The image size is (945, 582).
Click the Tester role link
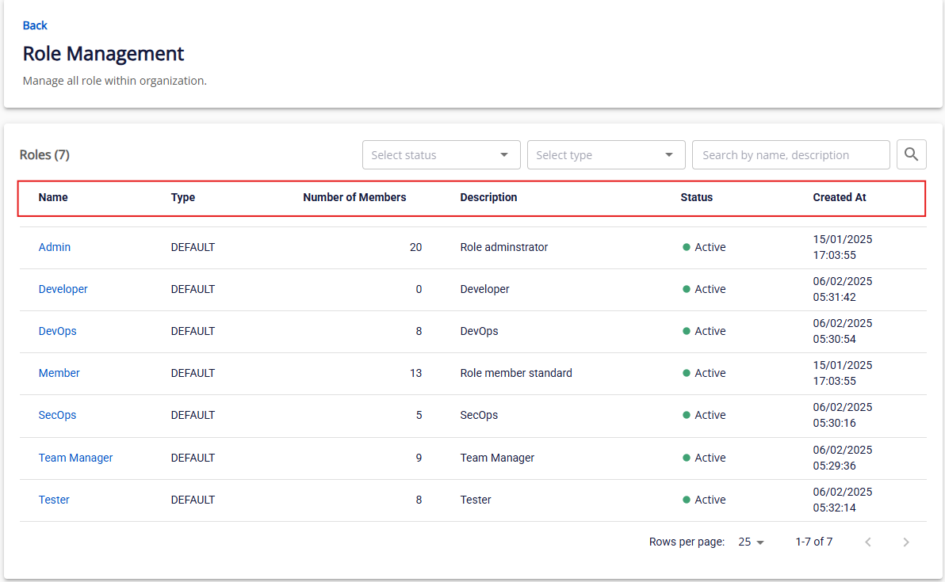[x=54, y=500]
